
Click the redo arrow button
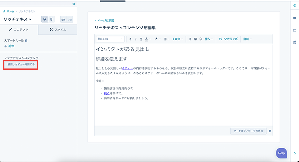pyautogui.click(x=70, y=19)
